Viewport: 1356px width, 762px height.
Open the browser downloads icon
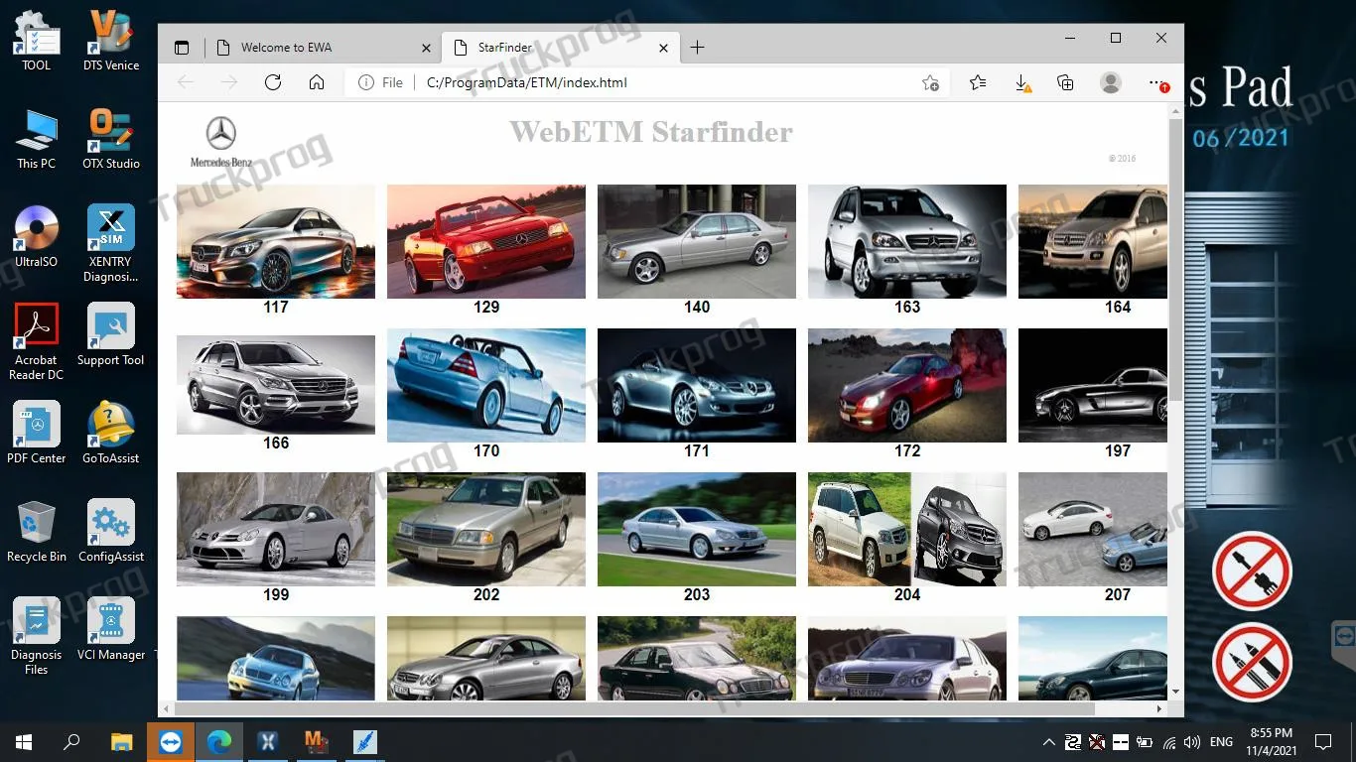click(1022, 83)
